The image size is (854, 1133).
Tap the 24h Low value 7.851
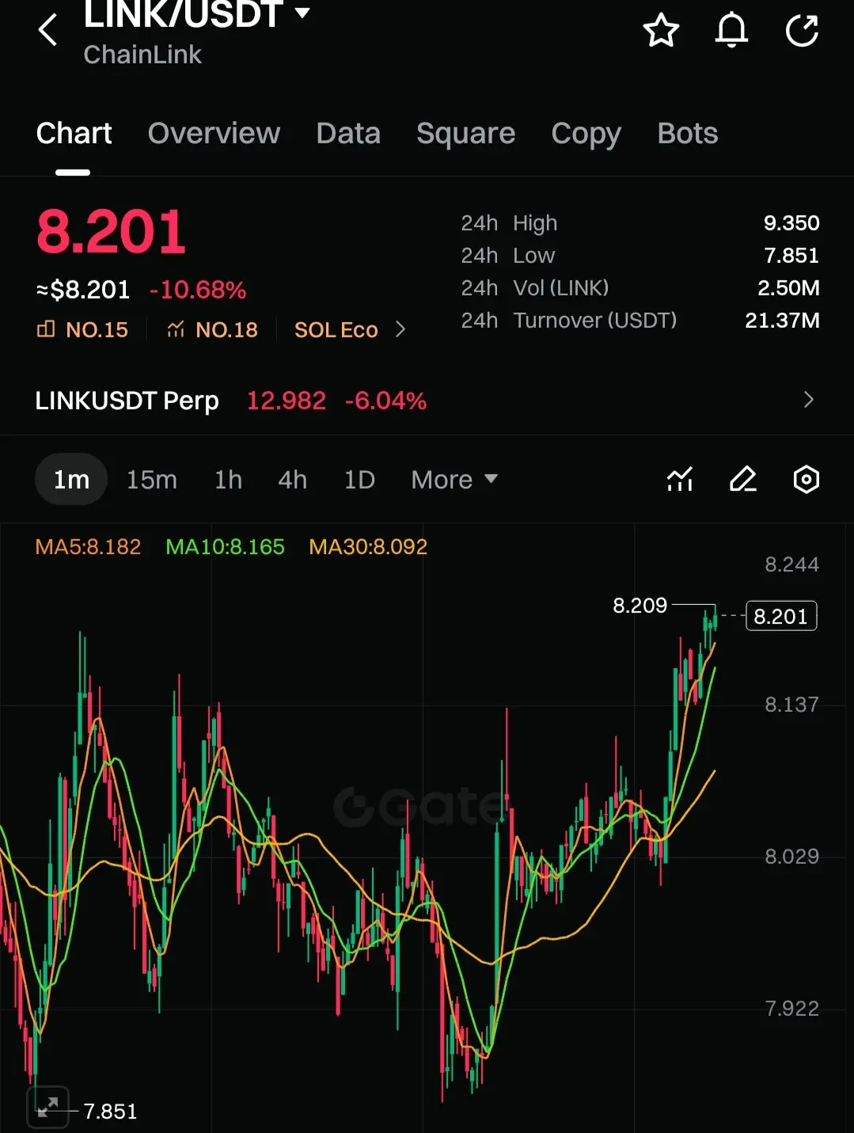[x=791, y=256]
